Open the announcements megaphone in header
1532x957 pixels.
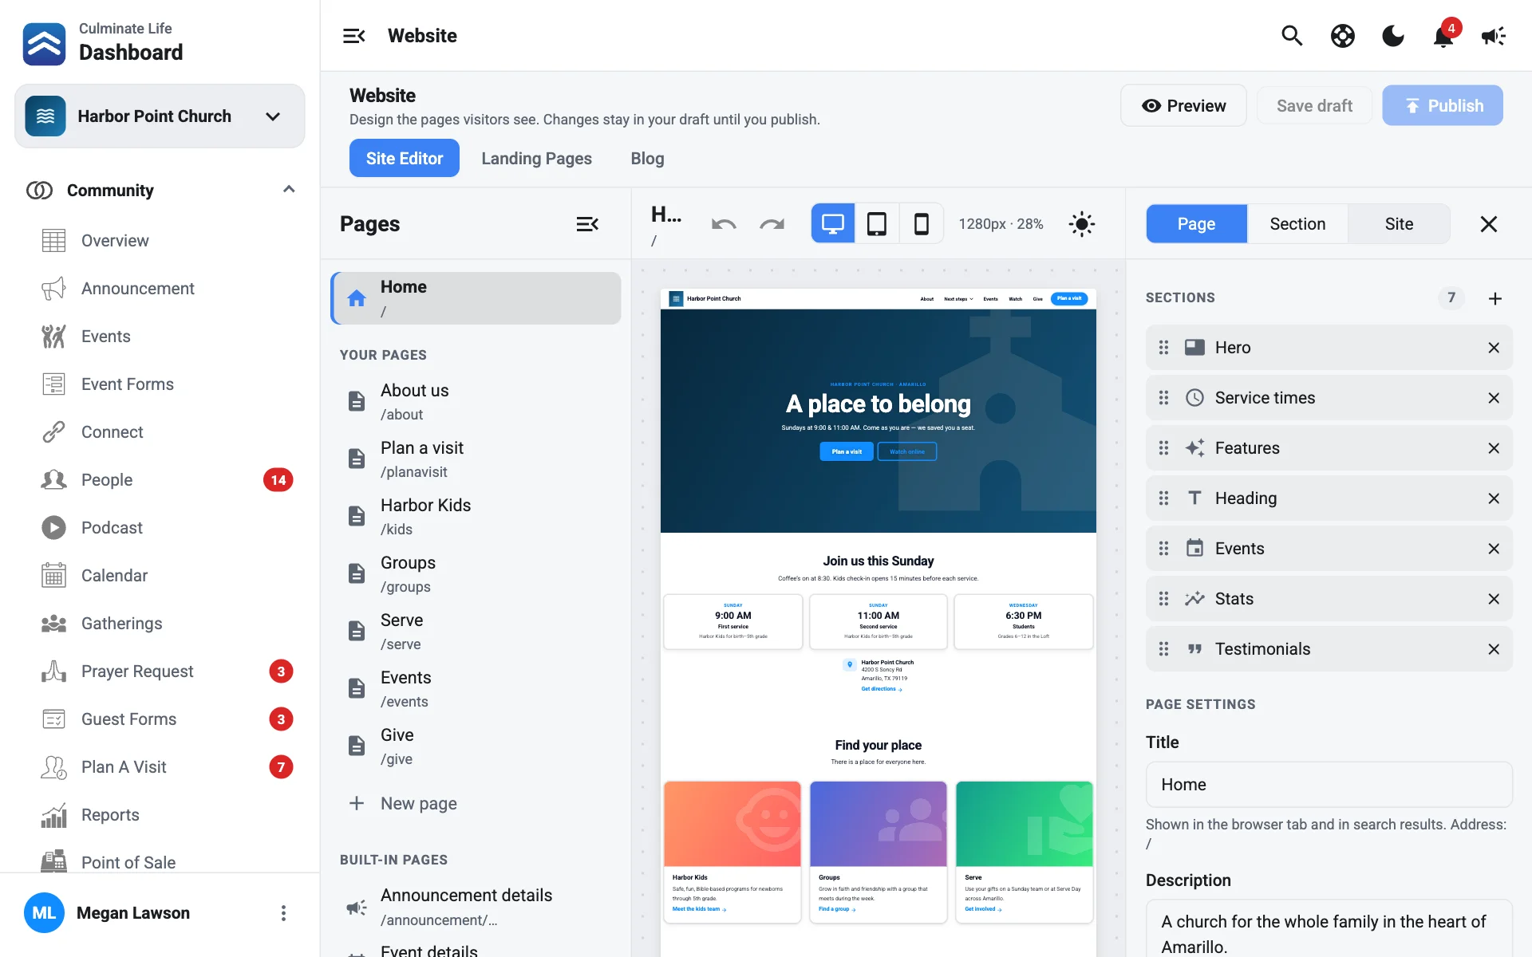(x=1494, y=36)
